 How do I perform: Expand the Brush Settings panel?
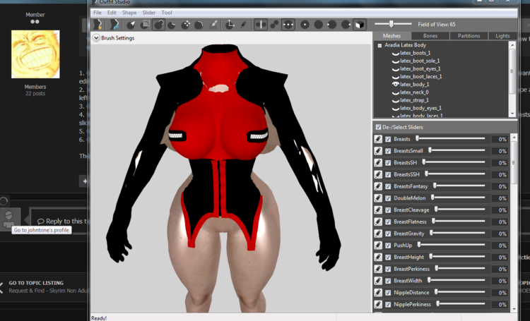[x=96, y=38]
